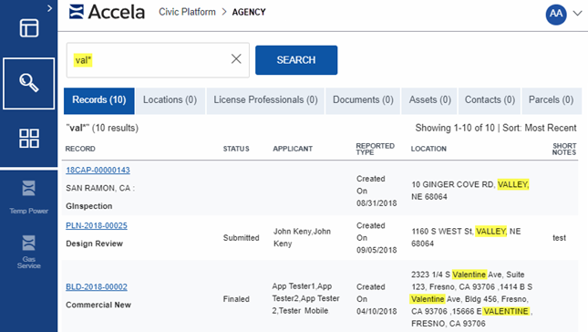Open record 18CAP-00000143

[98, 170]
